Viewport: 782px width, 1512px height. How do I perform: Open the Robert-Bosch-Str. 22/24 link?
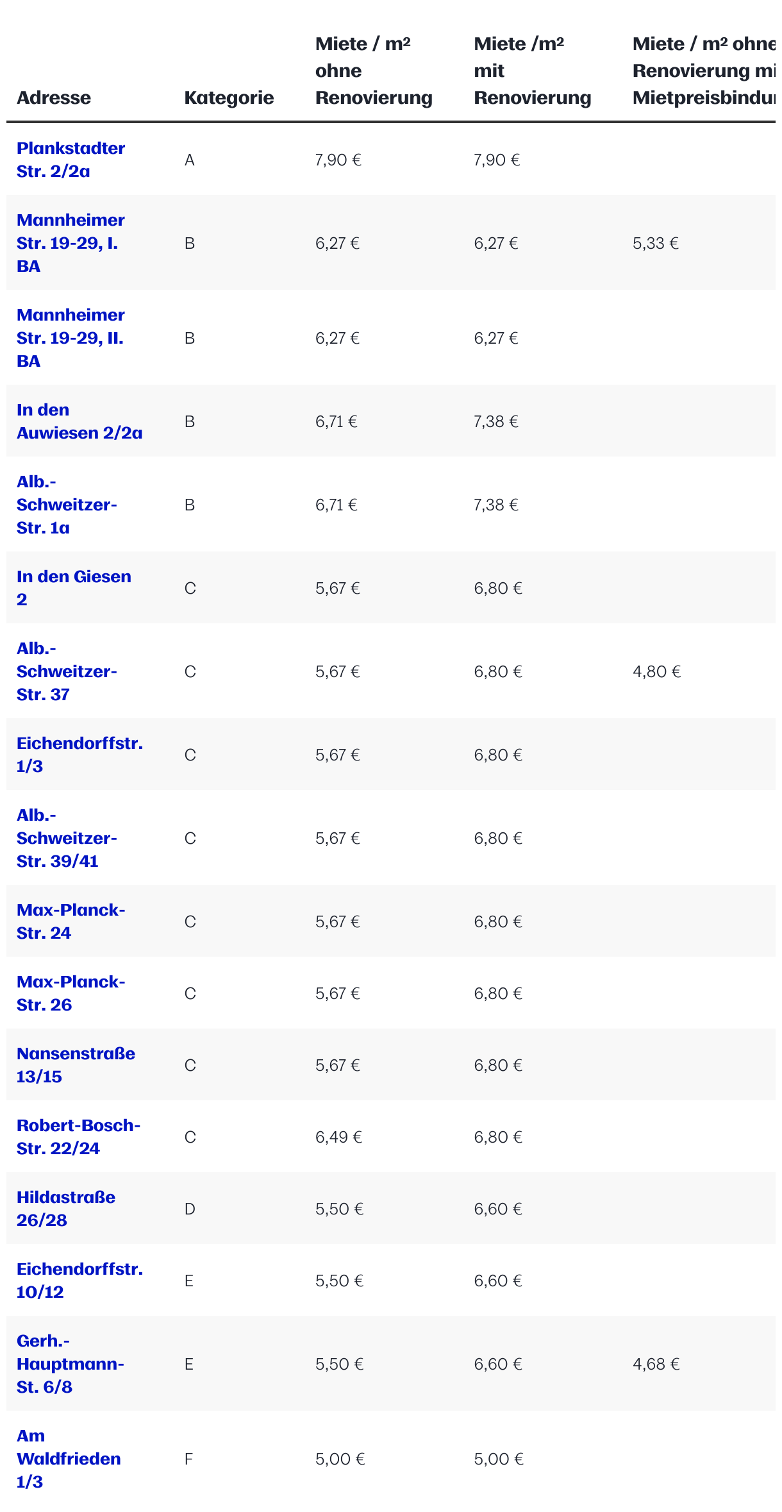coord(78,1137)
